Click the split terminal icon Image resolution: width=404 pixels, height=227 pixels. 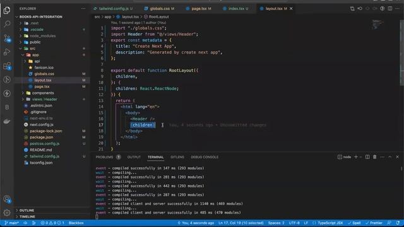tap(367, 157)
